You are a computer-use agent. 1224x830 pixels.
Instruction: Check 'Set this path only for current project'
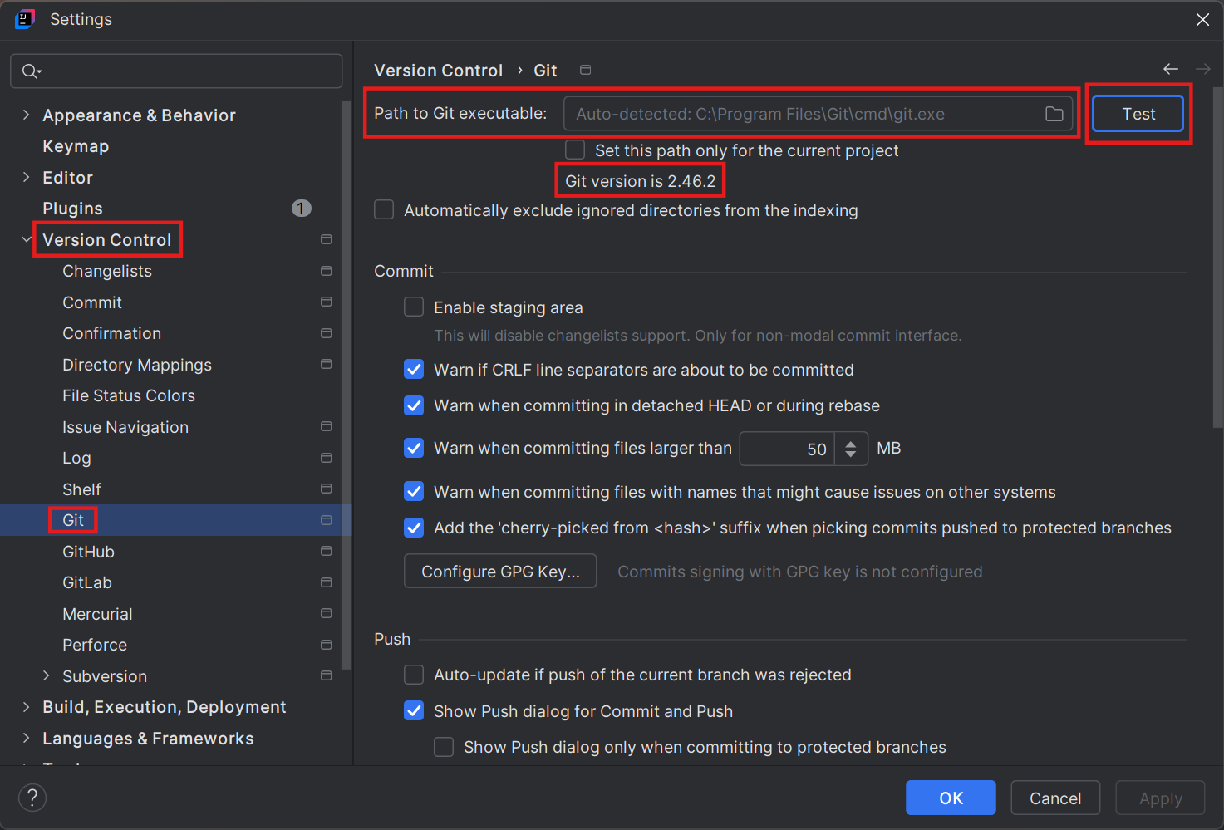[574, 150]
